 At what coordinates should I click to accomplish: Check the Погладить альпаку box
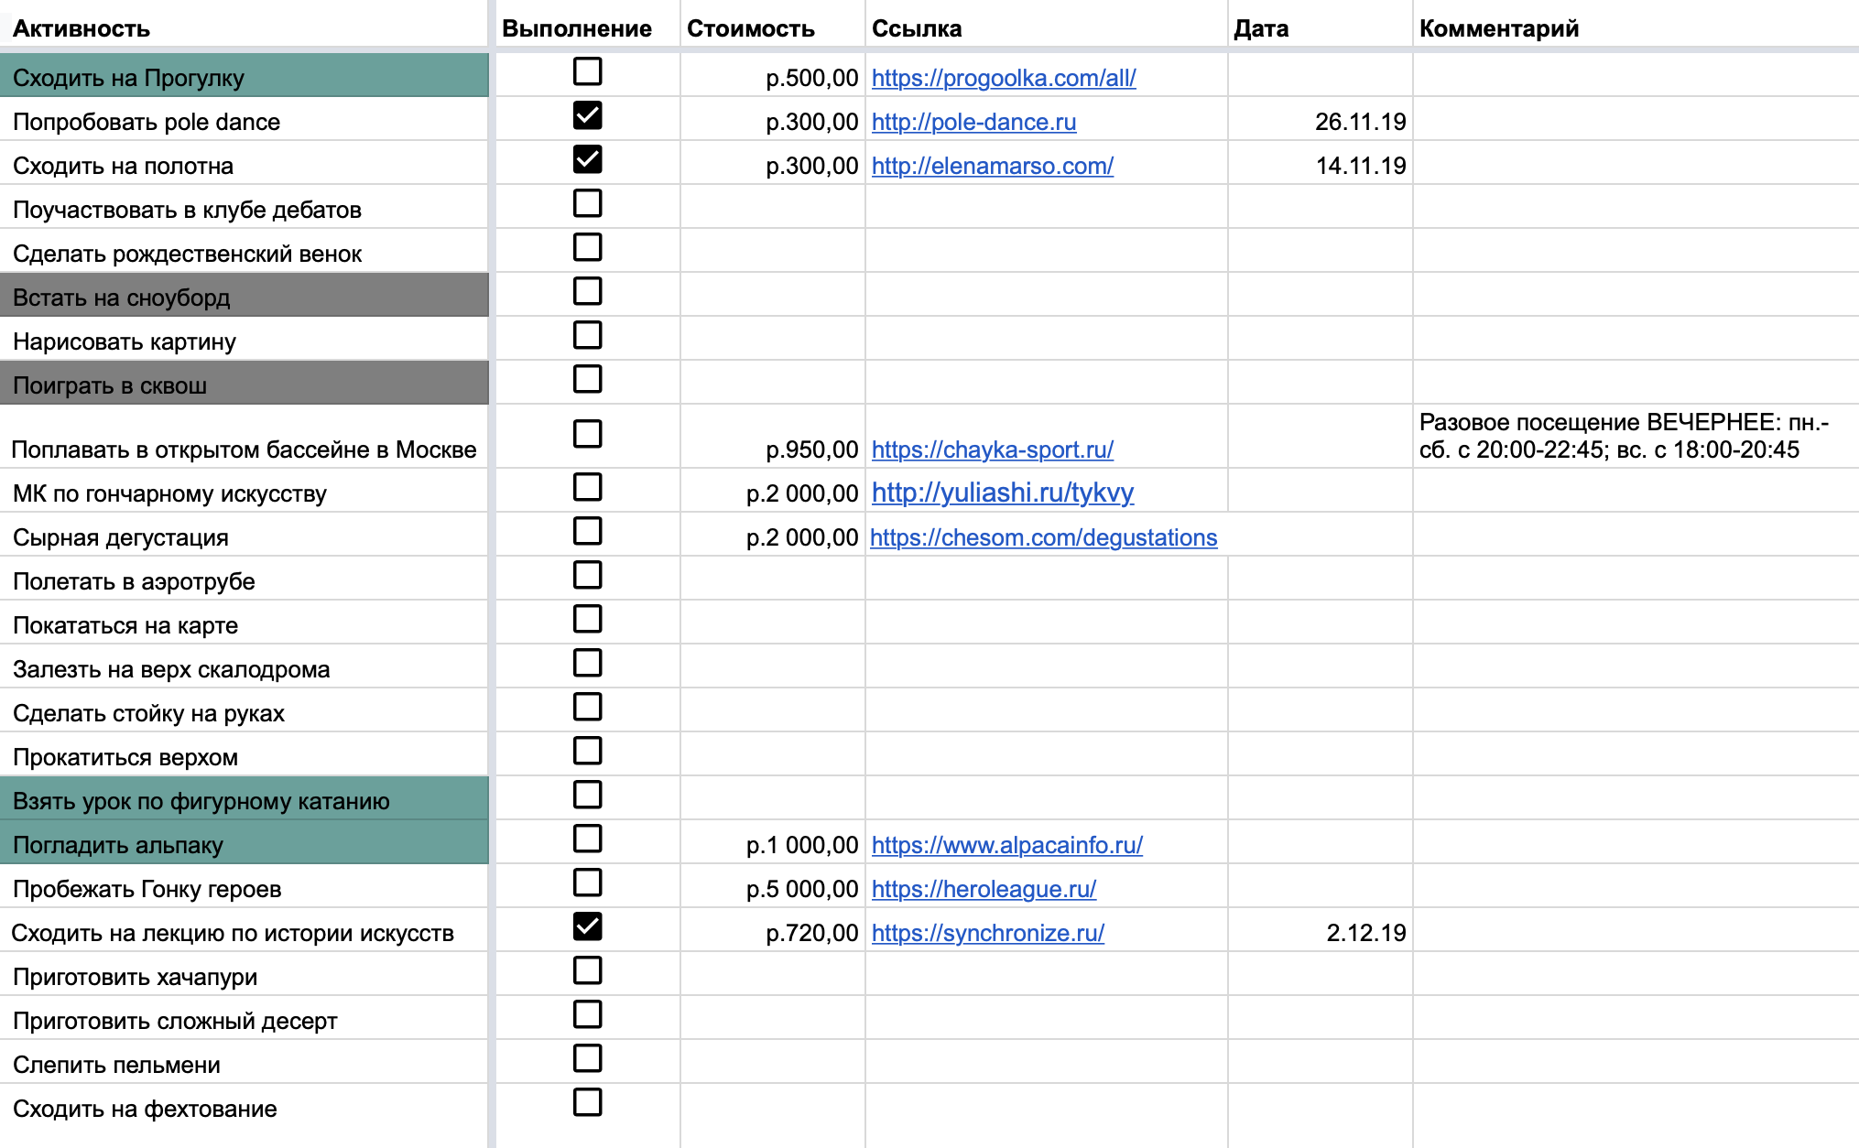(587, 839)
